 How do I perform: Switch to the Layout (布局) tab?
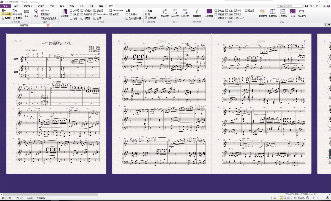click(x=71, y=6)
